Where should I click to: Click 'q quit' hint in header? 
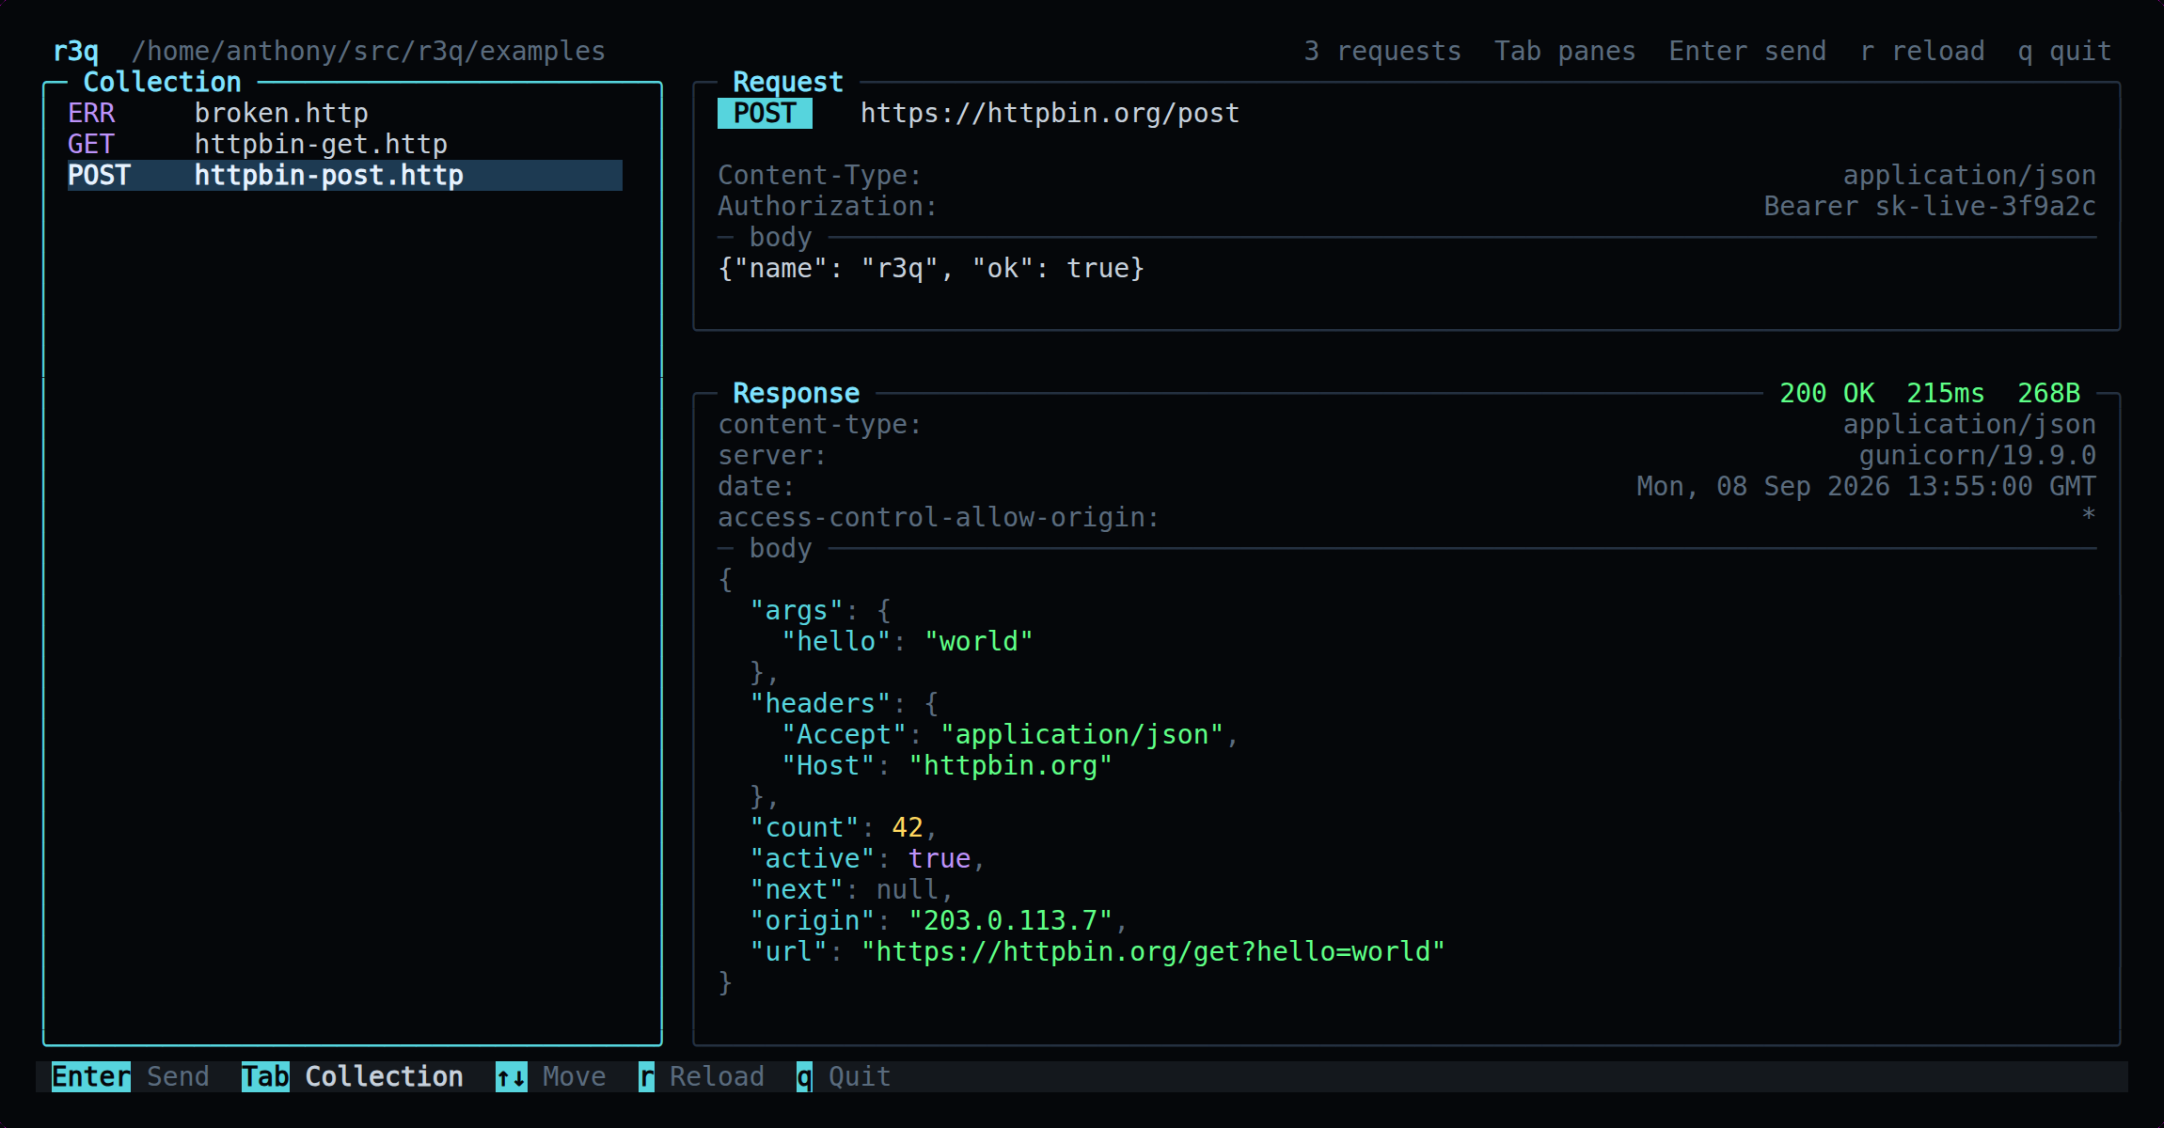click(x=2064, y=51)
